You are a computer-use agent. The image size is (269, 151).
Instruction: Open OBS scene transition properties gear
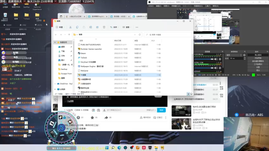244,55
